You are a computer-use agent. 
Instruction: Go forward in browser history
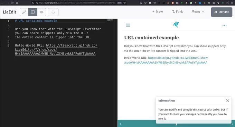[x=8, y=3]
